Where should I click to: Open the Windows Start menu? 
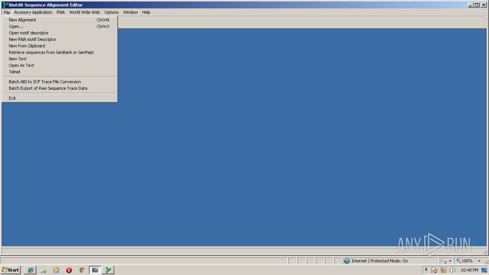[x=10, y=270]
